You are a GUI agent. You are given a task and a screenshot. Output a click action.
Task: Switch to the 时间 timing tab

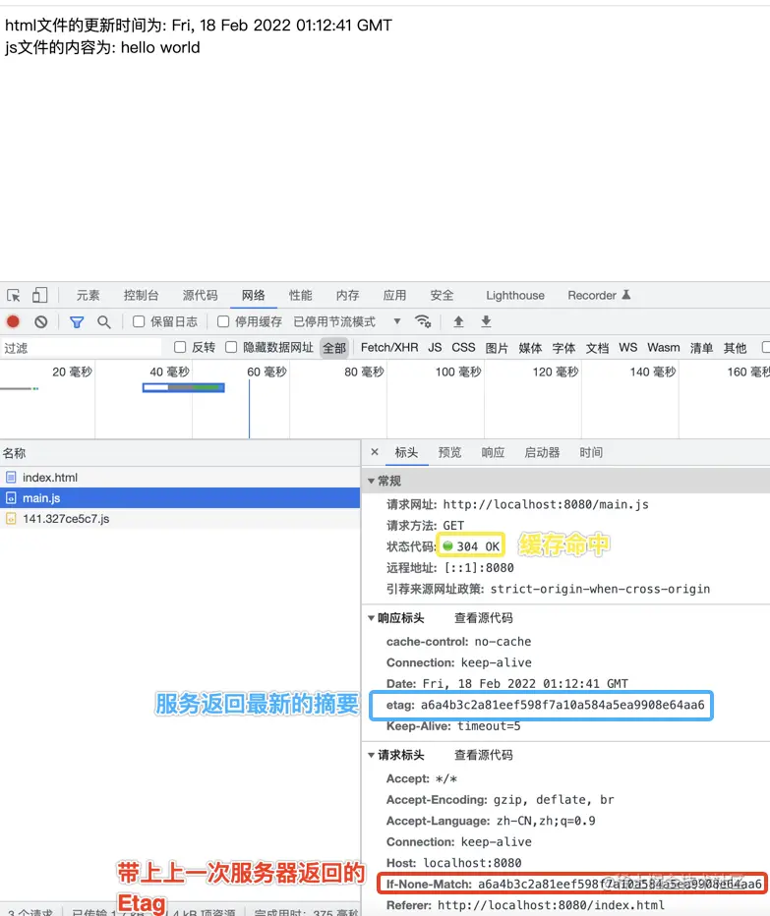coord(591,453)
